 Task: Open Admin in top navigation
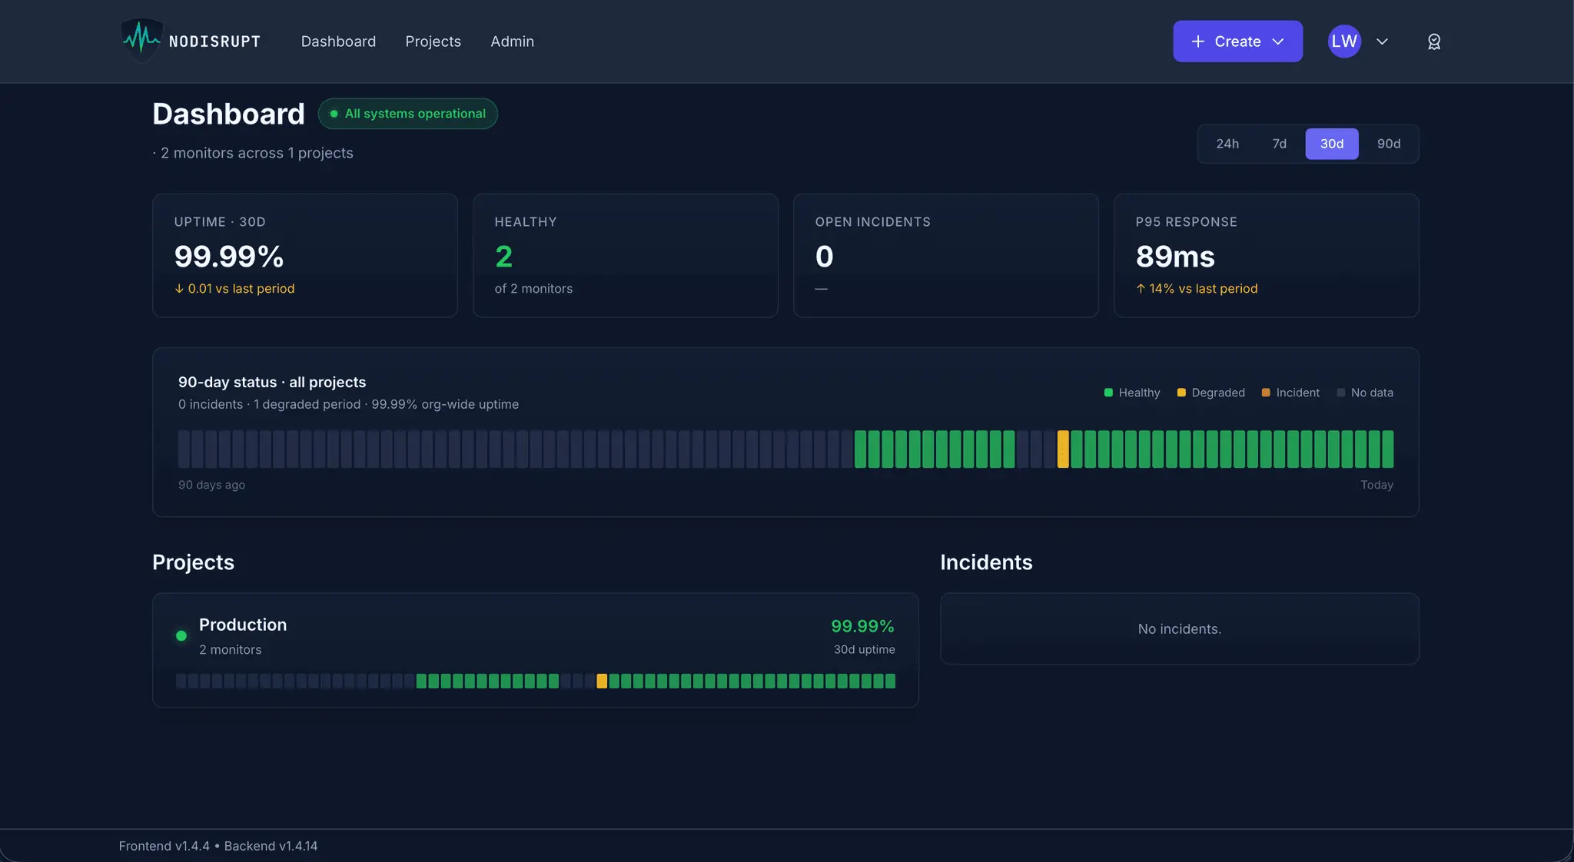(x=512, y=41)
